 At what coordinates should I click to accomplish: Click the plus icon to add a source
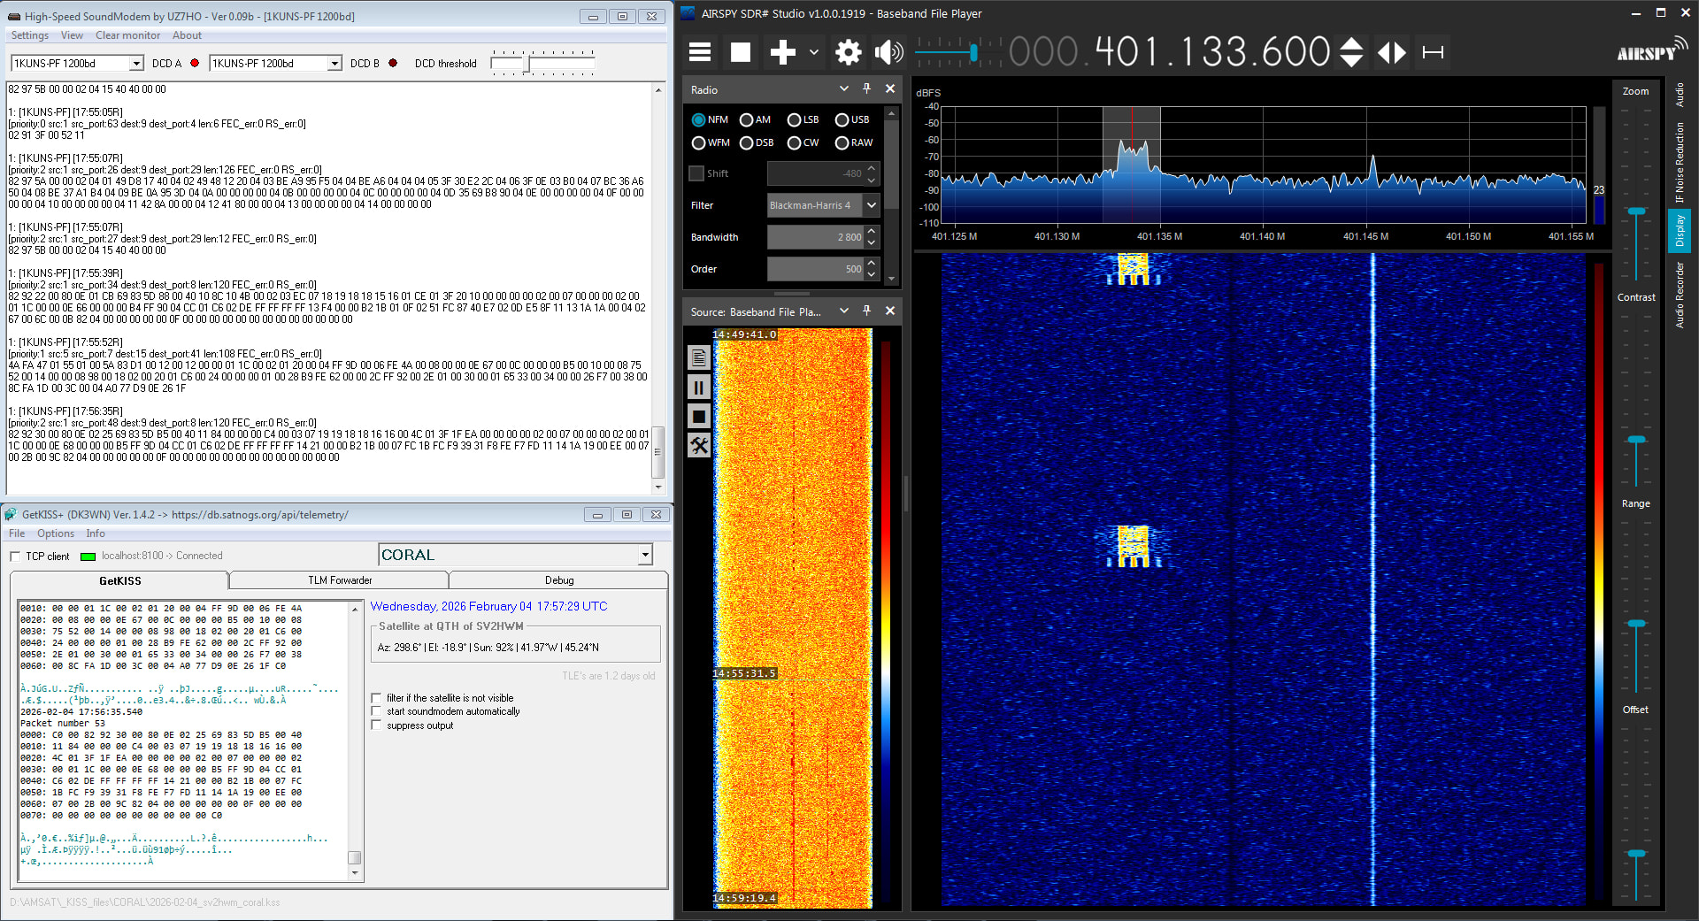coord(782,52)
